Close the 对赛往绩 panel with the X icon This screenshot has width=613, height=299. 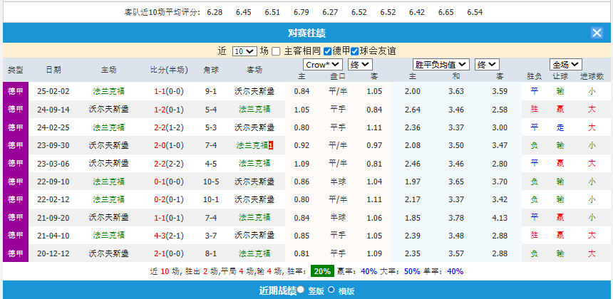pos(597,33)
